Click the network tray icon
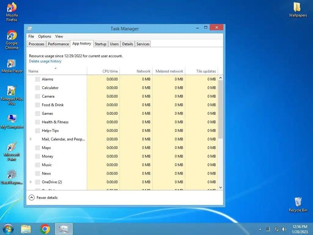Screen dimensions: 313x235 pos(277,229)
